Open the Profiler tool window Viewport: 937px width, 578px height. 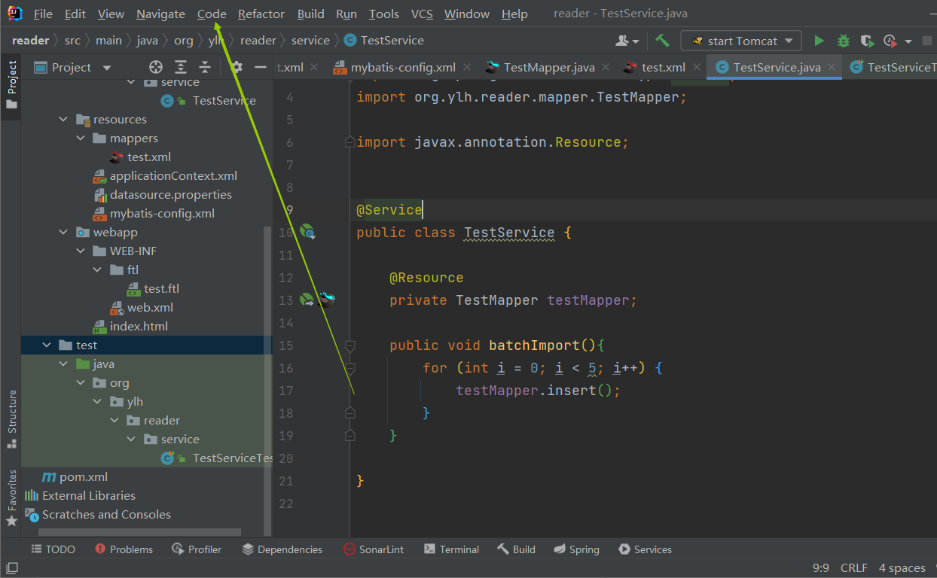[197, 549]
